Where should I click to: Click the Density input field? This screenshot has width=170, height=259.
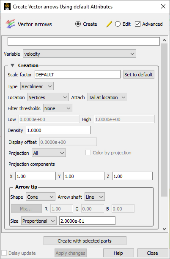(58, 130)
